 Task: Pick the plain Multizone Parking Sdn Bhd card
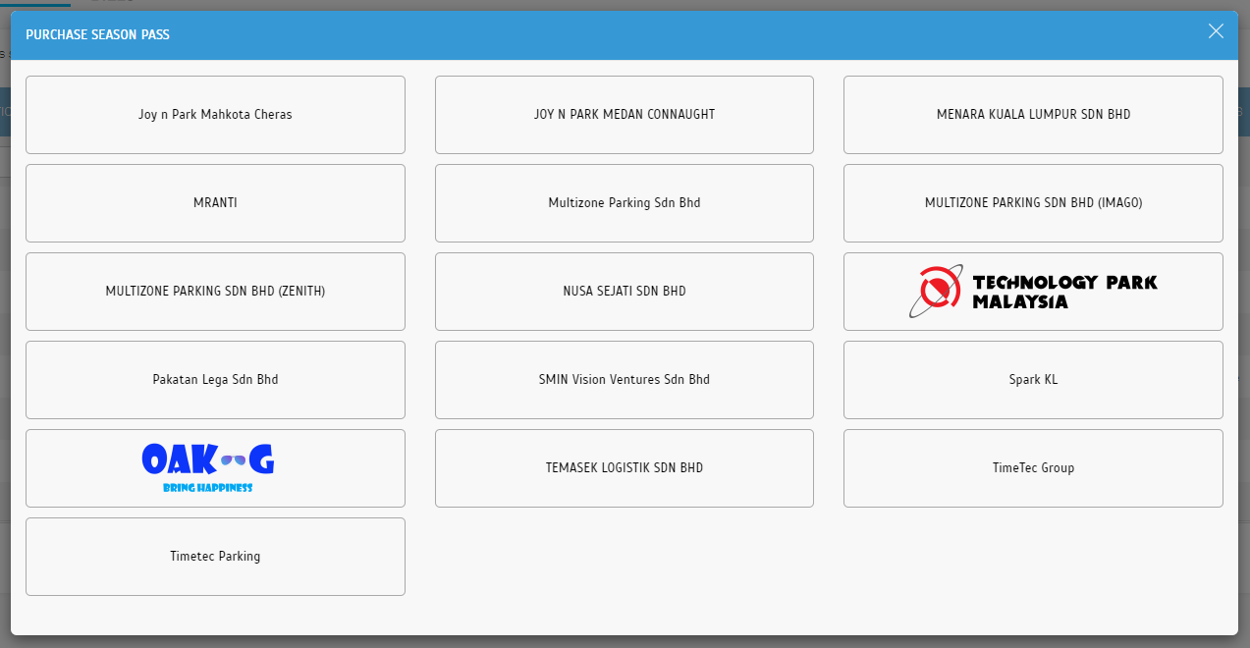click(x=625, y=203)
